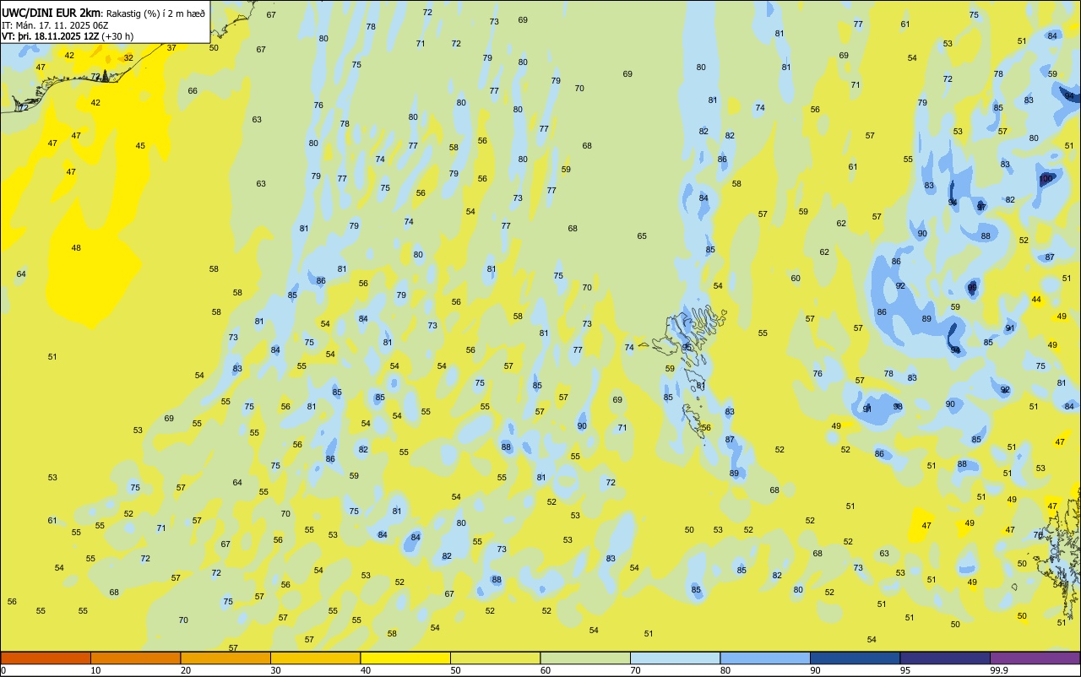Click the map value "65"
The height and width of the screenshot is (677, 1081).
[x=642, y=236]
